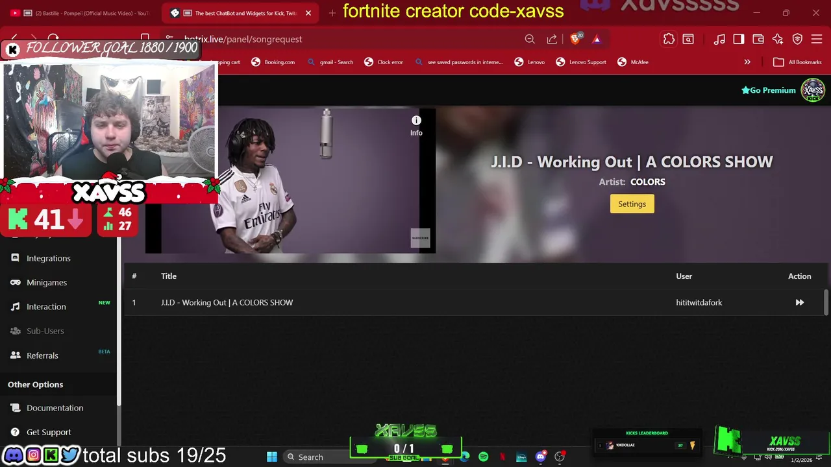
Task: Open the saved passwords bookmark
Action: click(x=458, y=62)
